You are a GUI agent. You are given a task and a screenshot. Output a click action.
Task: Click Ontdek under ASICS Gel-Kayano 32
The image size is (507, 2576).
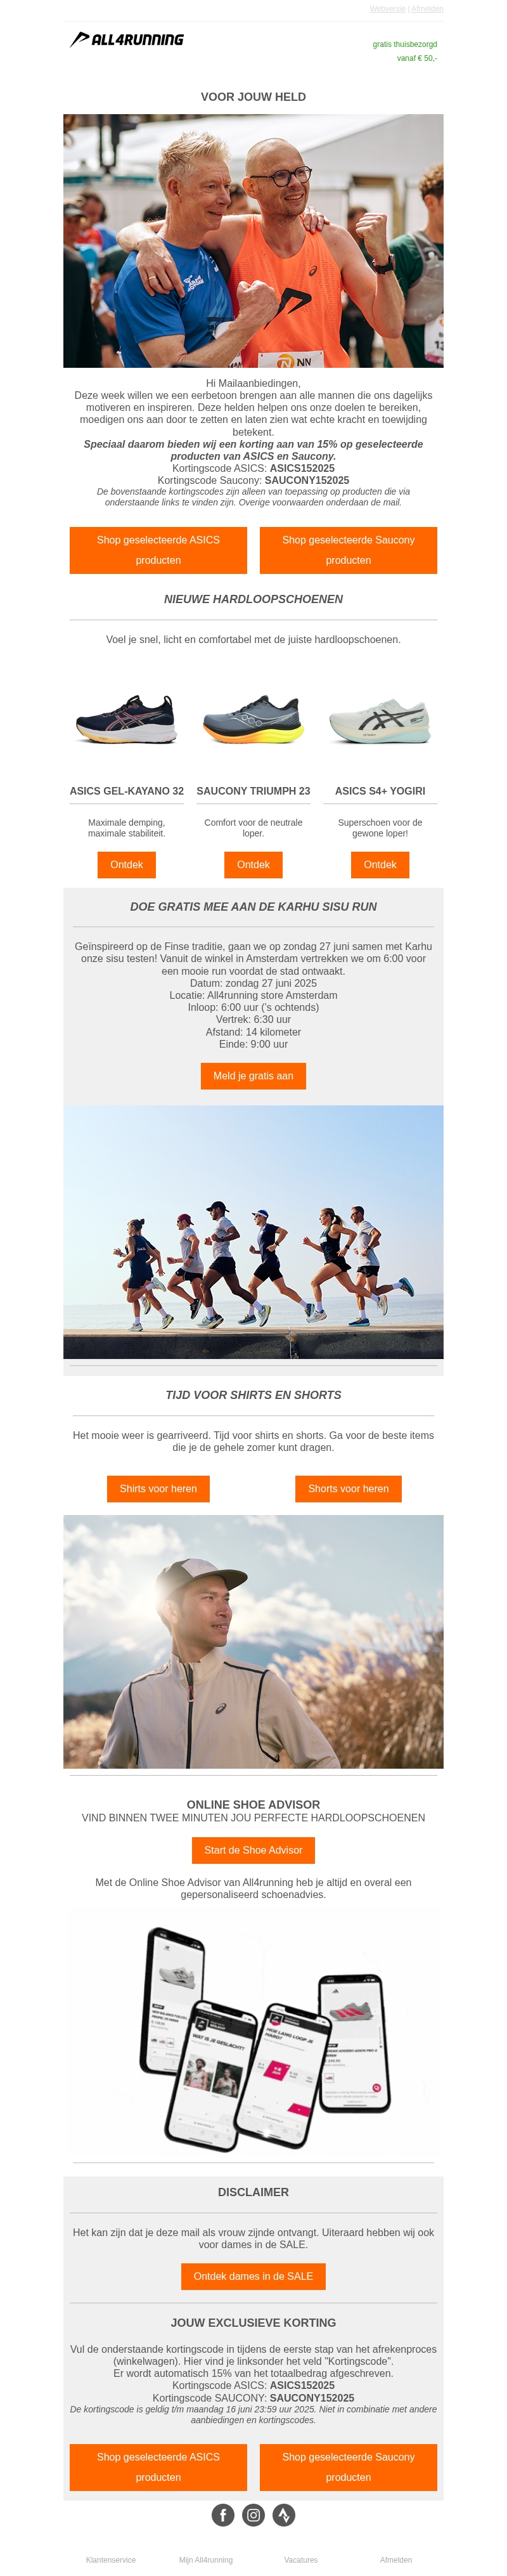pyautogui.click(x=127, y=865)
